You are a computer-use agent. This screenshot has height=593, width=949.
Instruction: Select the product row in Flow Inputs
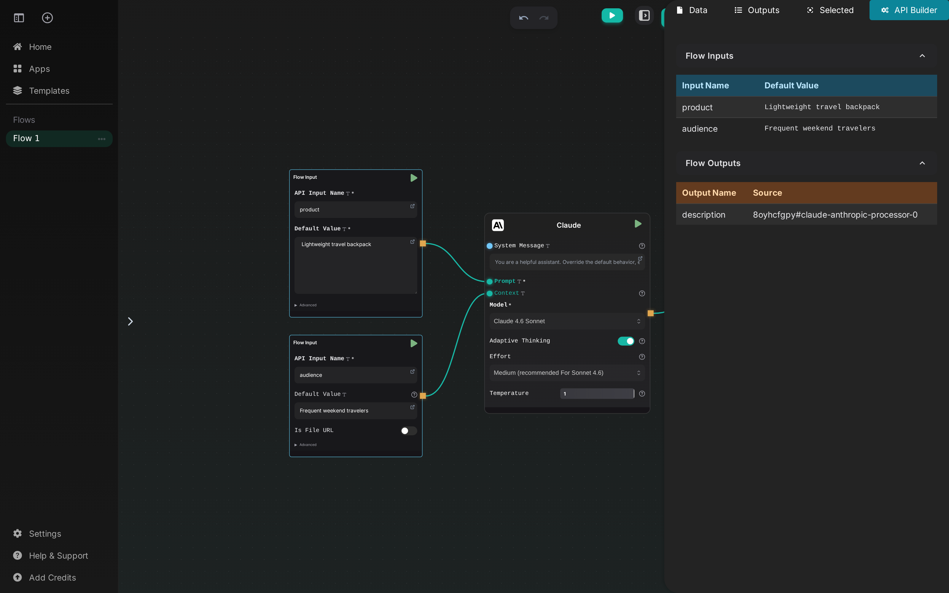pos(806,107)
